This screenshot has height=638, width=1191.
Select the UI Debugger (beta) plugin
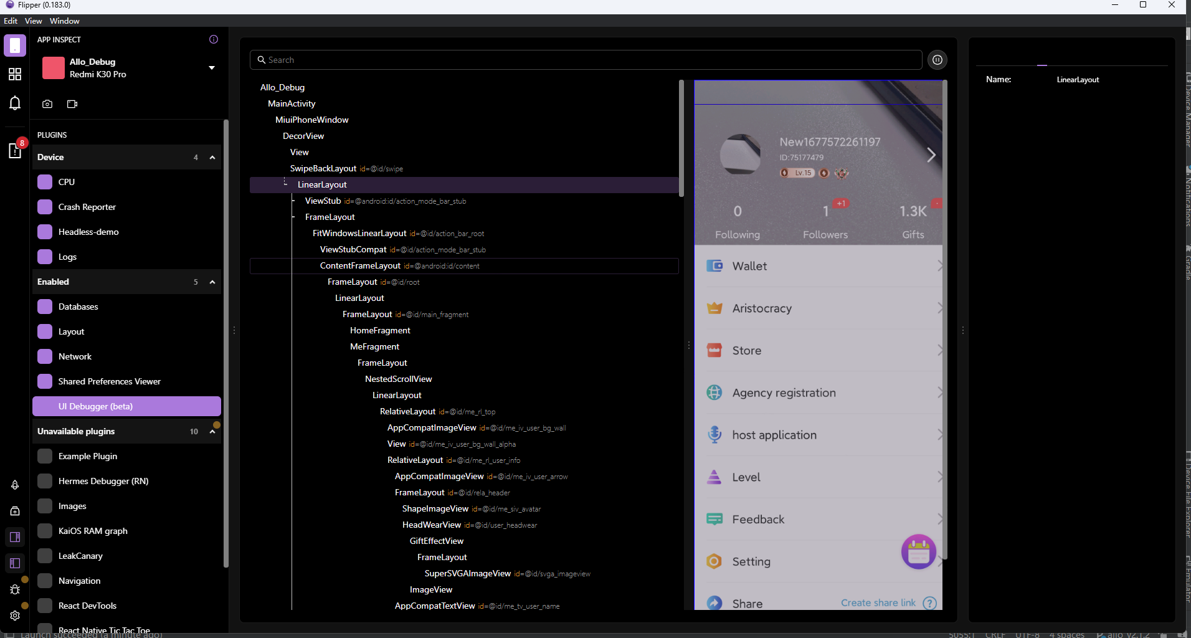click(126, 406)
